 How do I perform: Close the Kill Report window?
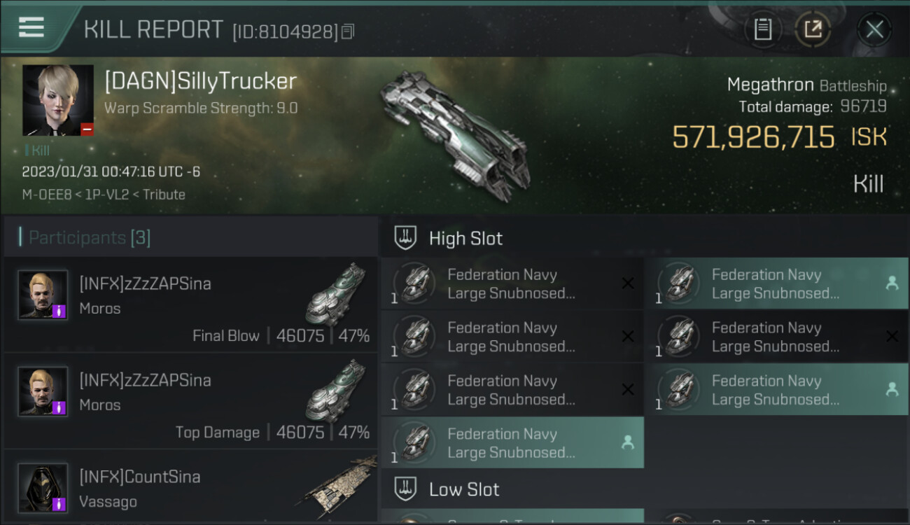click(874, 29)
